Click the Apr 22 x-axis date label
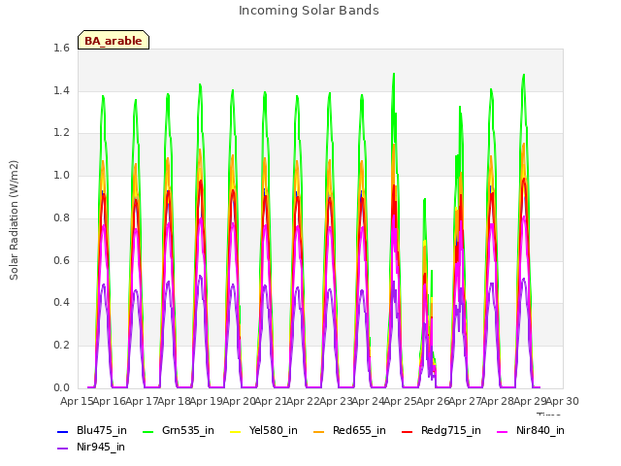 (304, 401)
